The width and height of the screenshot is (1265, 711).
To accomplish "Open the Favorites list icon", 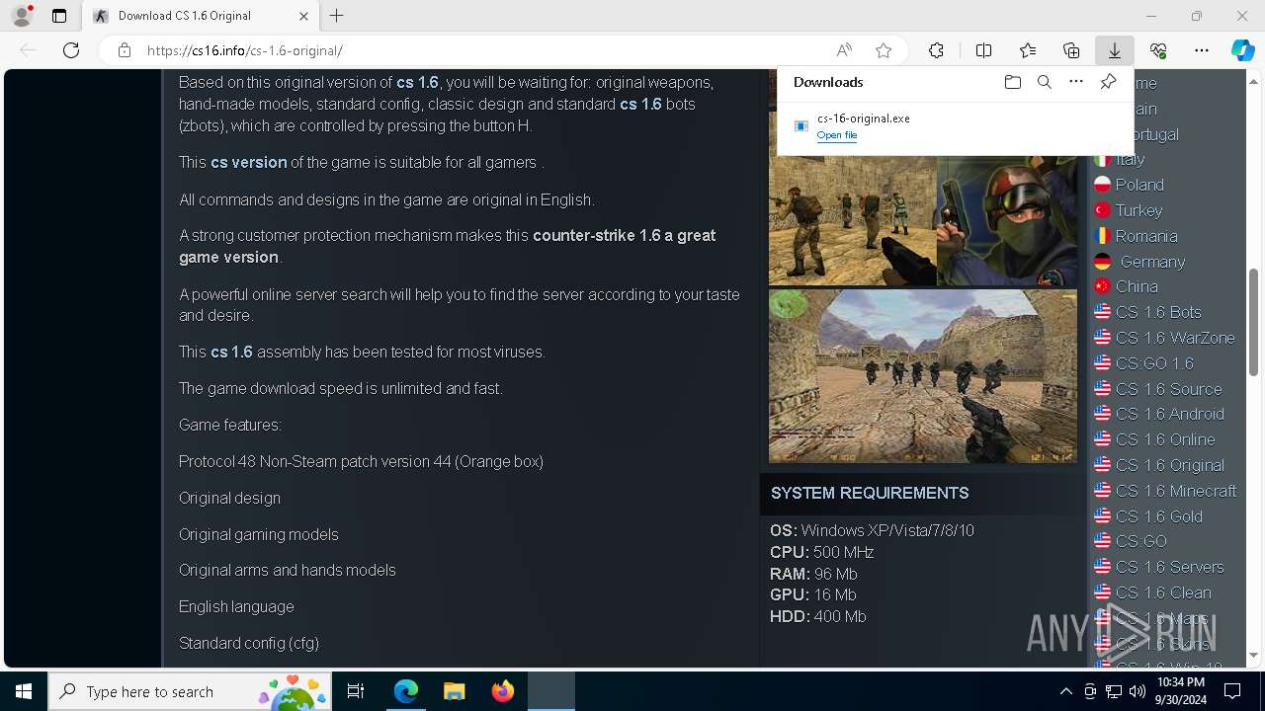I will (x=1028, y=50).
